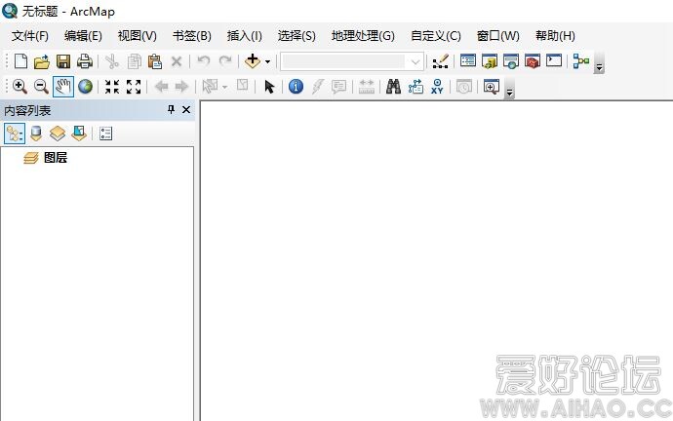Go back to previous extent

pos(161,87)
